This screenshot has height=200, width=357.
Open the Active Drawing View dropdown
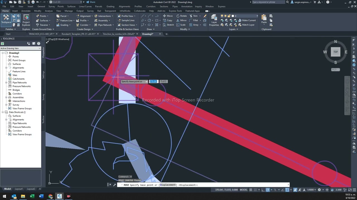click(21, 48)
